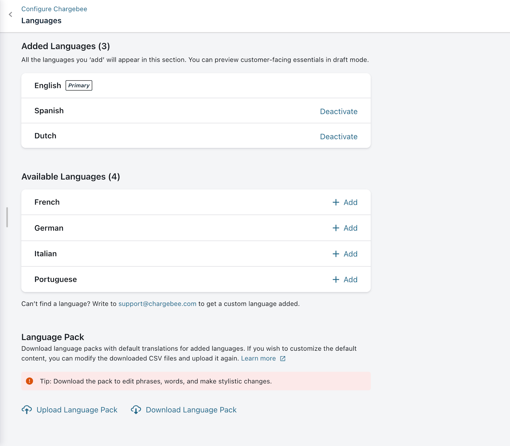Open the Configure Chargebee breadcrumb
This screenshot has height=446, width=510.
point(54,9)
